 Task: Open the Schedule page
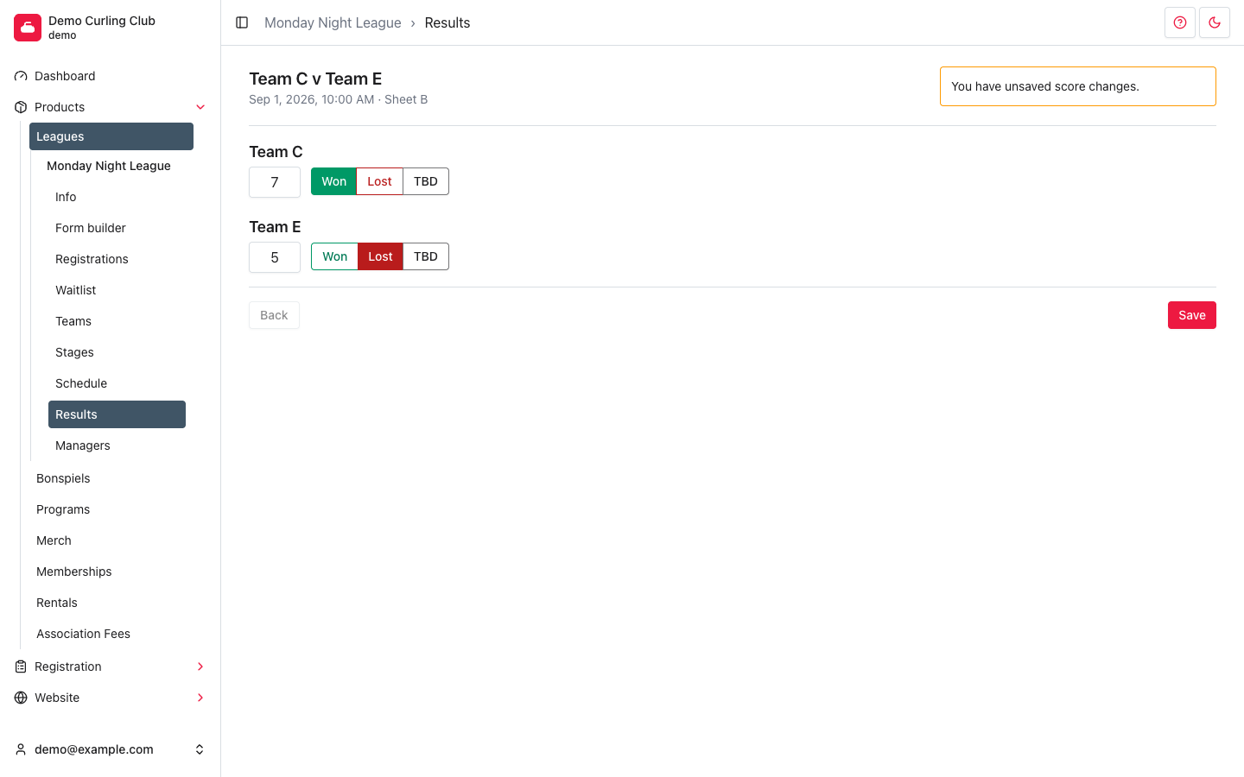[117, 383]
